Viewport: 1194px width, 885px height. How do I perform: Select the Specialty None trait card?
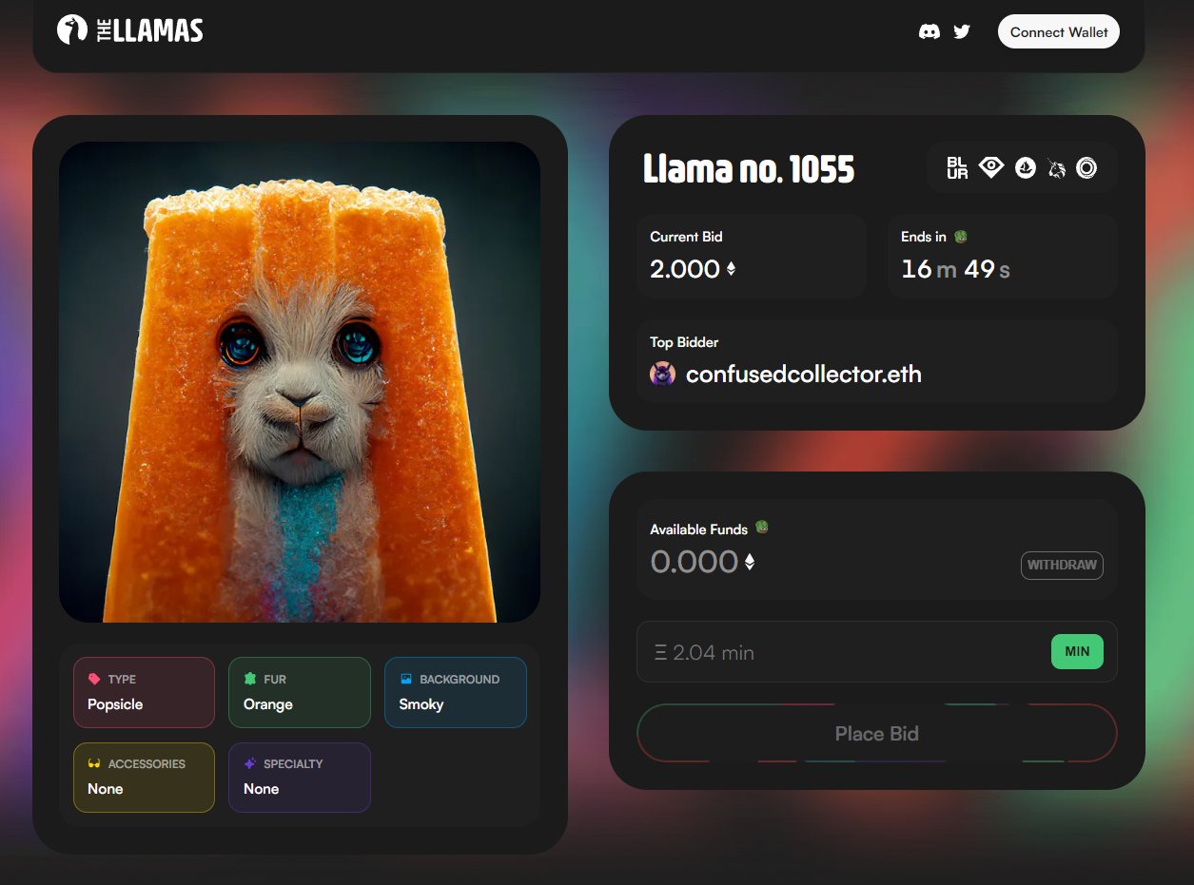pyautogui.click(x=300, y=778)
